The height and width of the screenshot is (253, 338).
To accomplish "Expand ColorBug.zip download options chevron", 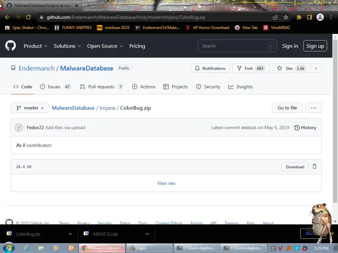I will pos(70,234).
